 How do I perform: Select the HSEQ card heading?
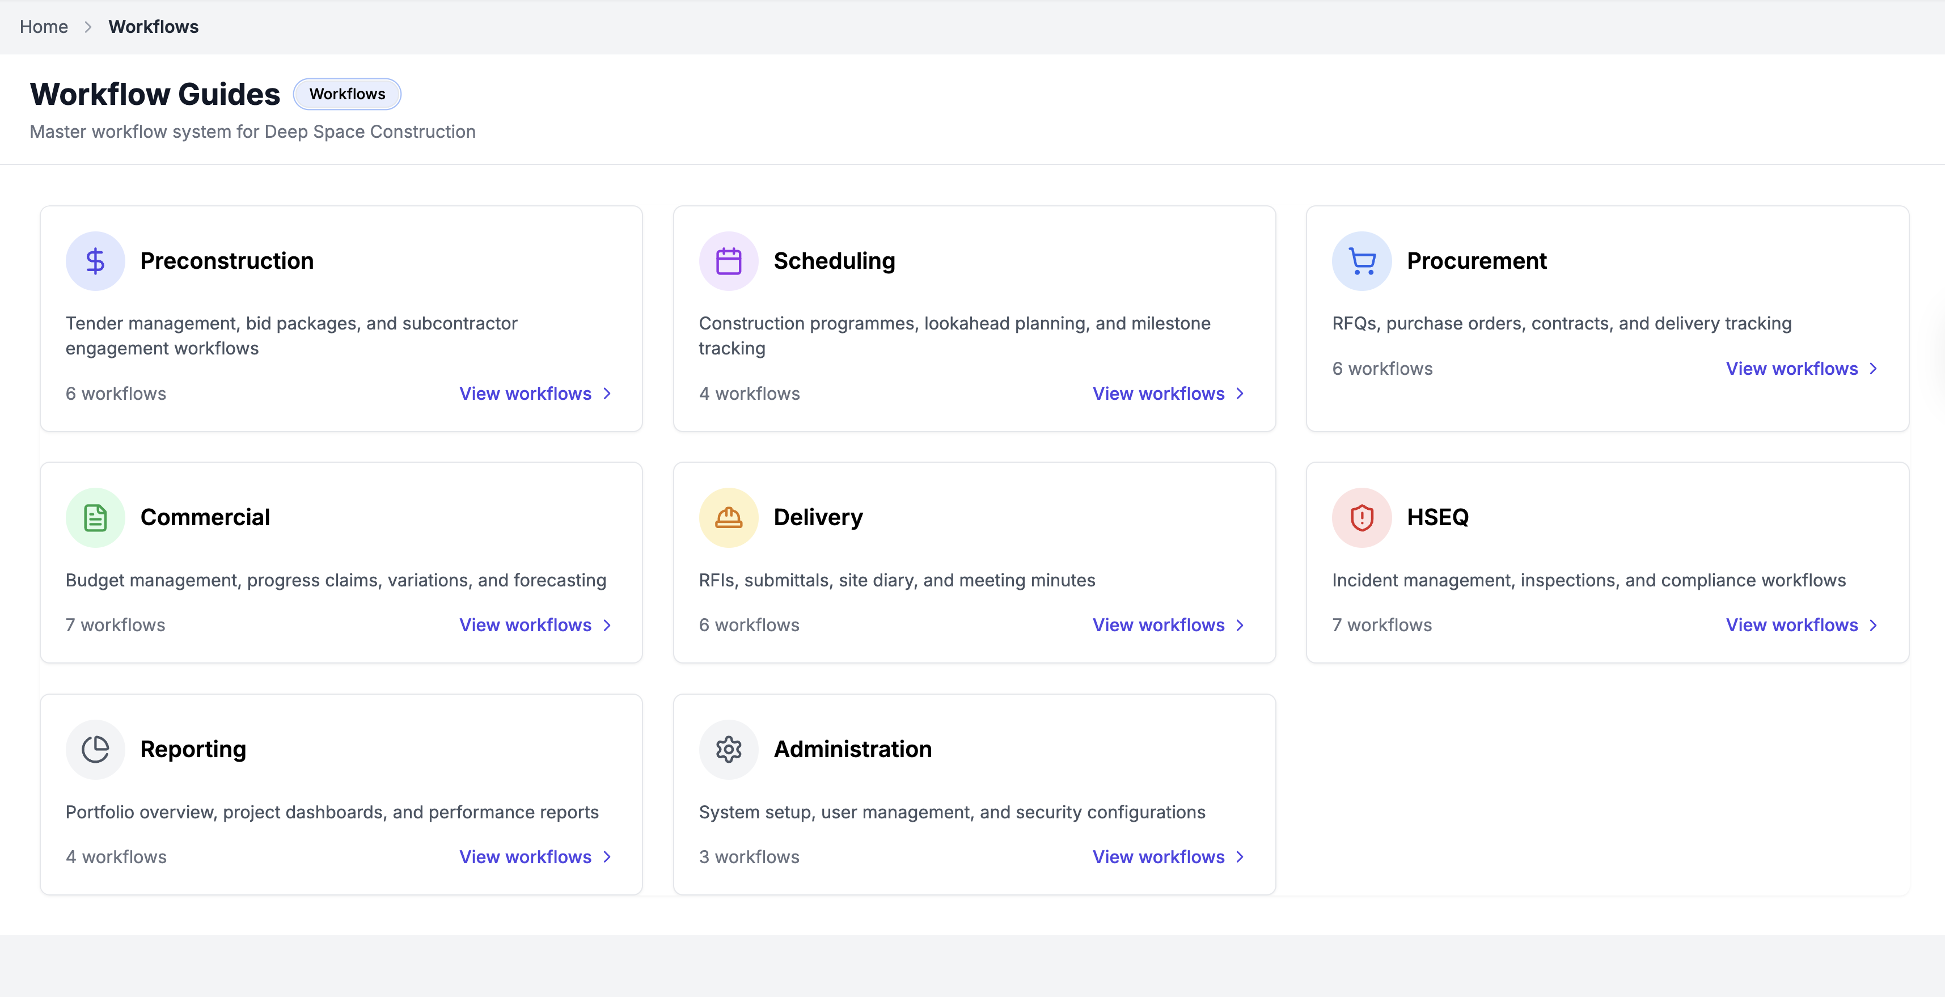[1437, 517]
